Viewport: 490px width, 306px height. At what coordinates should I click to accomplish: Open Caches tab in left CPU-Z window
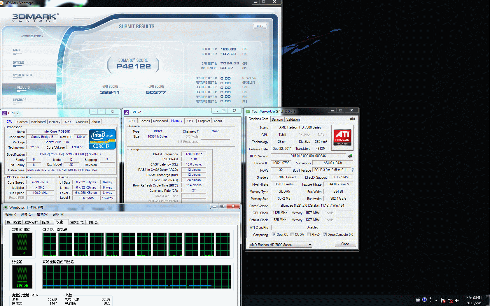click(x=22, y=122)
